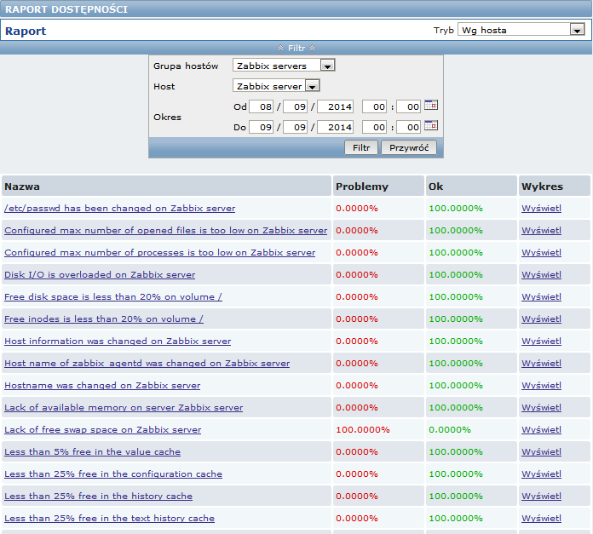Open Hostname was changed trigger
Image resolution: width=593 pixels, height=534 pixels.
pyautogui.click(x=102, y=386)
